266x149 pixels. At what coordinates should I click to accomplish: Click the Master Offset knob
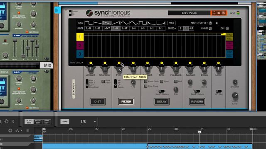tap(210, 23)
